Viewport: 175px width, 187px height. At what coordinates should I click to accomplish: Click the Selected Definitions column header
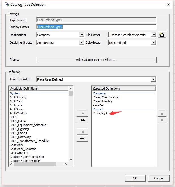[x=124, y=89]
